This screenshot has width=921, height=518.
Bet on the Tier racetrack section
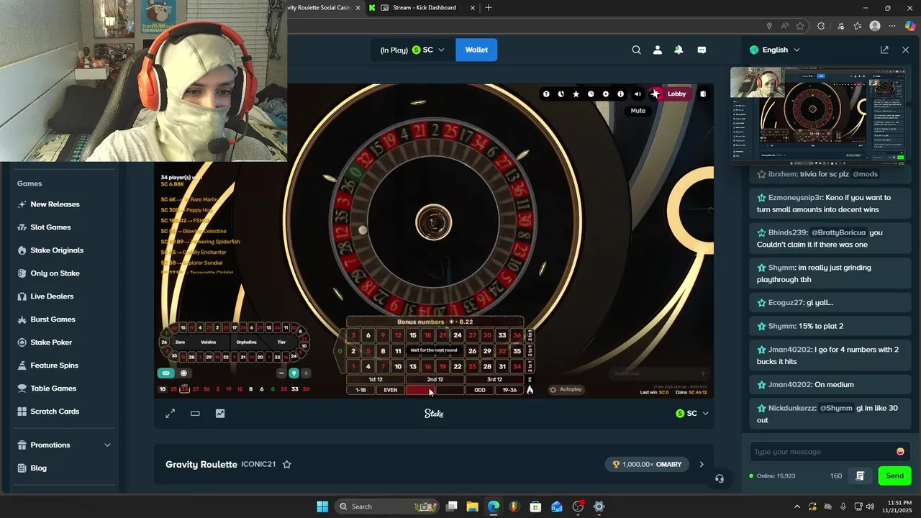click(x=281, y=342)
